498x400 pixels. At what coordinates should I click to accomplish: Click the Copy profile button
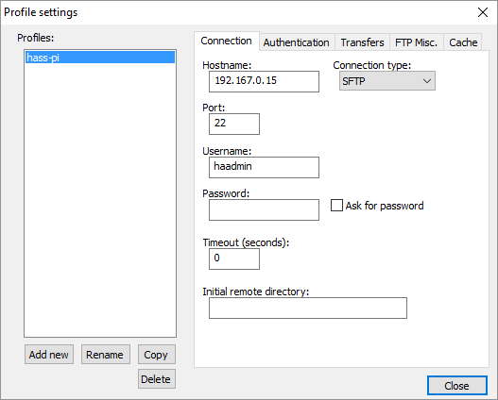[157, 355]
